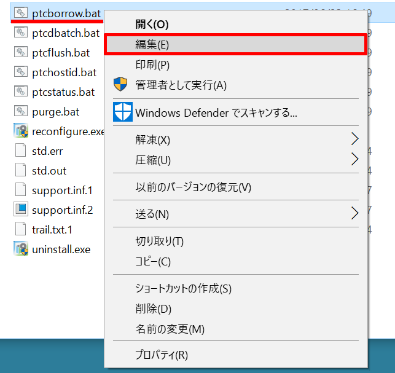Expand the 送る(N) submenu arrow
Image resolution: width=395 pixels, height=373 pixels.
pyautogui.click(x=354, y=213)
